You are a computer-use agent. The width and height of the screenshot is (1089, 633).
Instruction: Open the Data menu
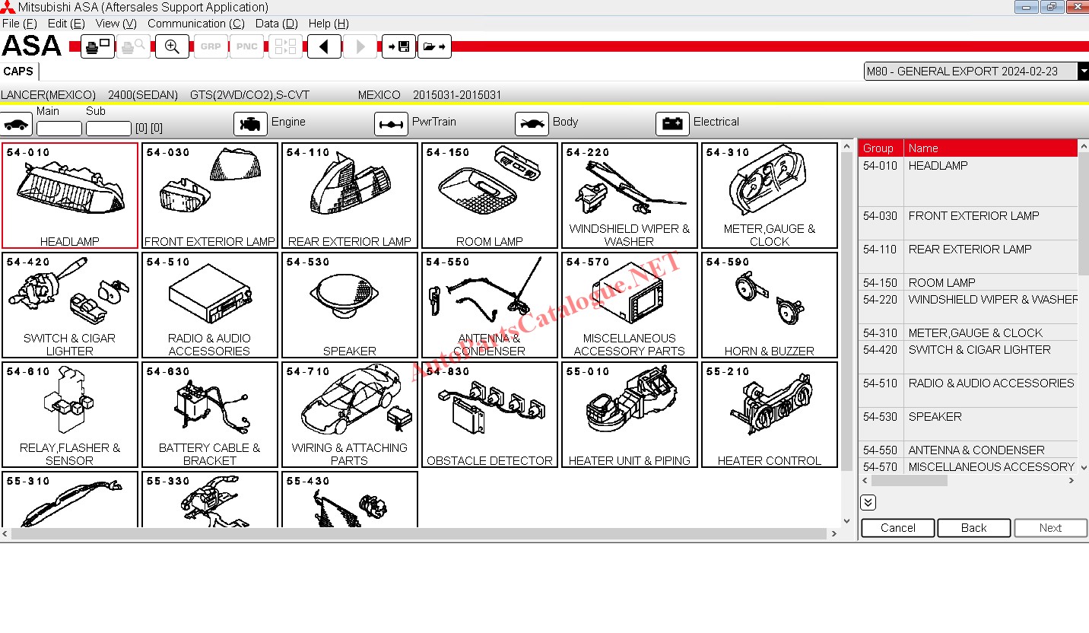point(277,24)
